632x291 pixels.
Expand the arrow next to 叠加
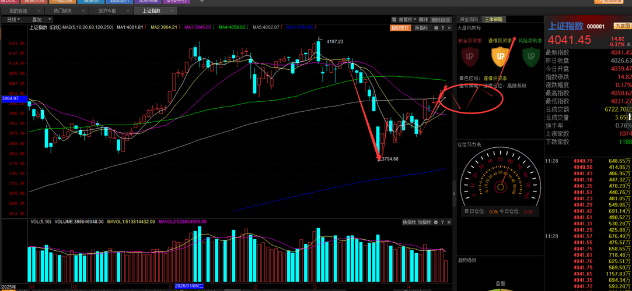coord(50,19)
